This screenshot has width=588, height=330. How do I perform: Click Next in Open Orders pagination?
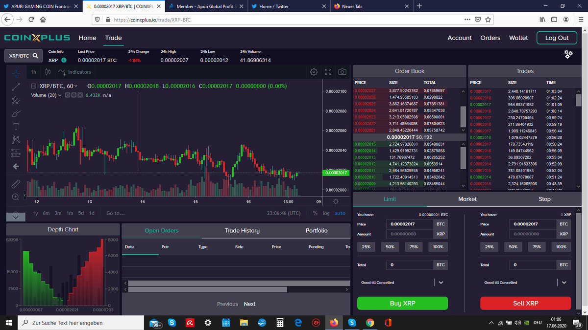point(249,304)
